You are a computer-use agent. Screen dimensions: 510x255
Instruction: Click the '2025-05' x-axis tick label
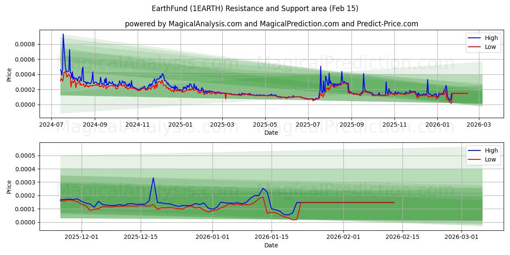(265, 125)
